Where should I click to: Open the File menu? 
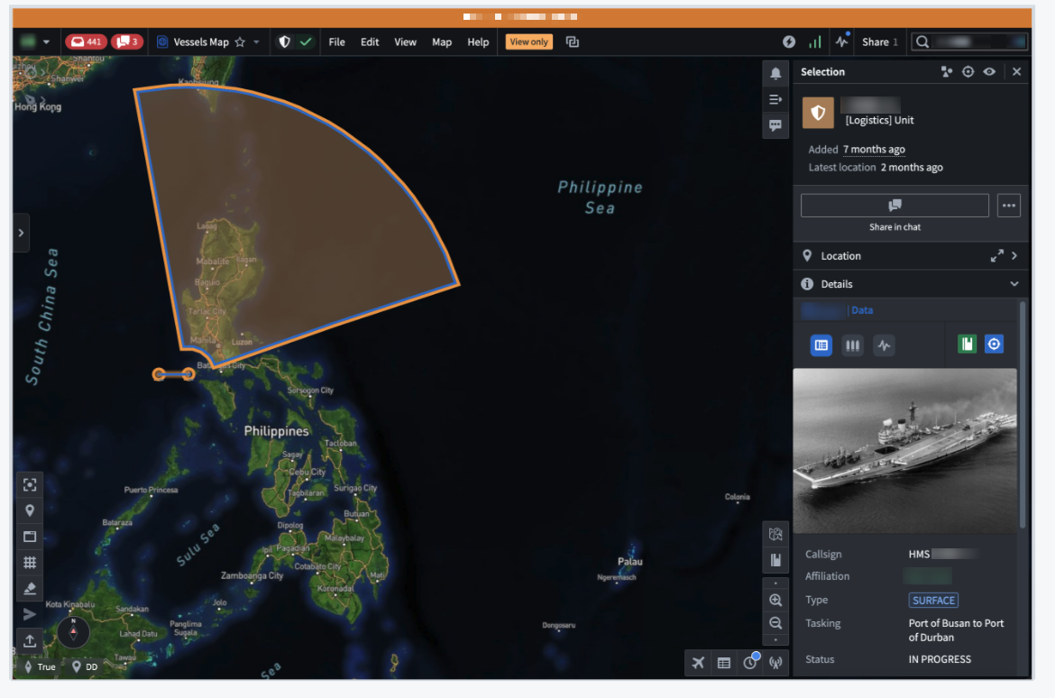(336, 41)
